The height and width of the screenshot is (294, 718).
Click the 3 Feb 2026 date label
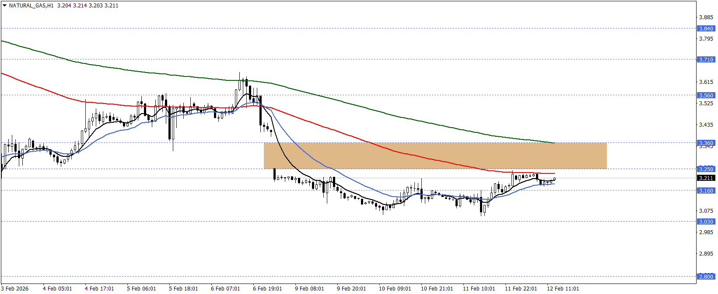point(15,289)
